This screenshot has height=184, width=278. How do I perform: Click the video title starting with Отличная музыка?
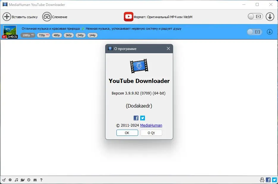point(101,29)
